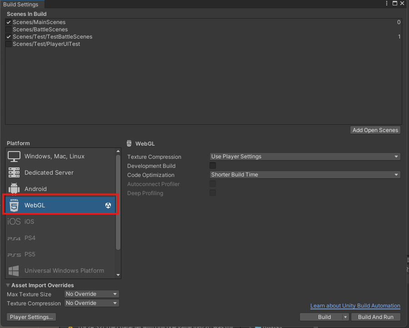This screenshot has height=328, width=409.
Task: Select the Windows, Mac, Linux platform
Action: tap(60, 156)
